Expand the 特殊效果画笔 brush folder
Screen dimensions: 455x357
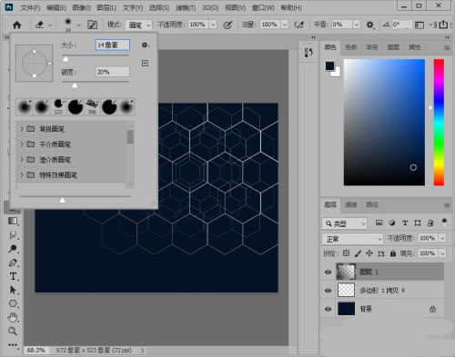pyautogui.click(x=22, y=174)
